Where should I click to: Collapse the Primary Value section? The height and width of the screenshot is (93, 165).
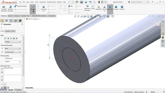pyautogui.click(x=21, y=56)
